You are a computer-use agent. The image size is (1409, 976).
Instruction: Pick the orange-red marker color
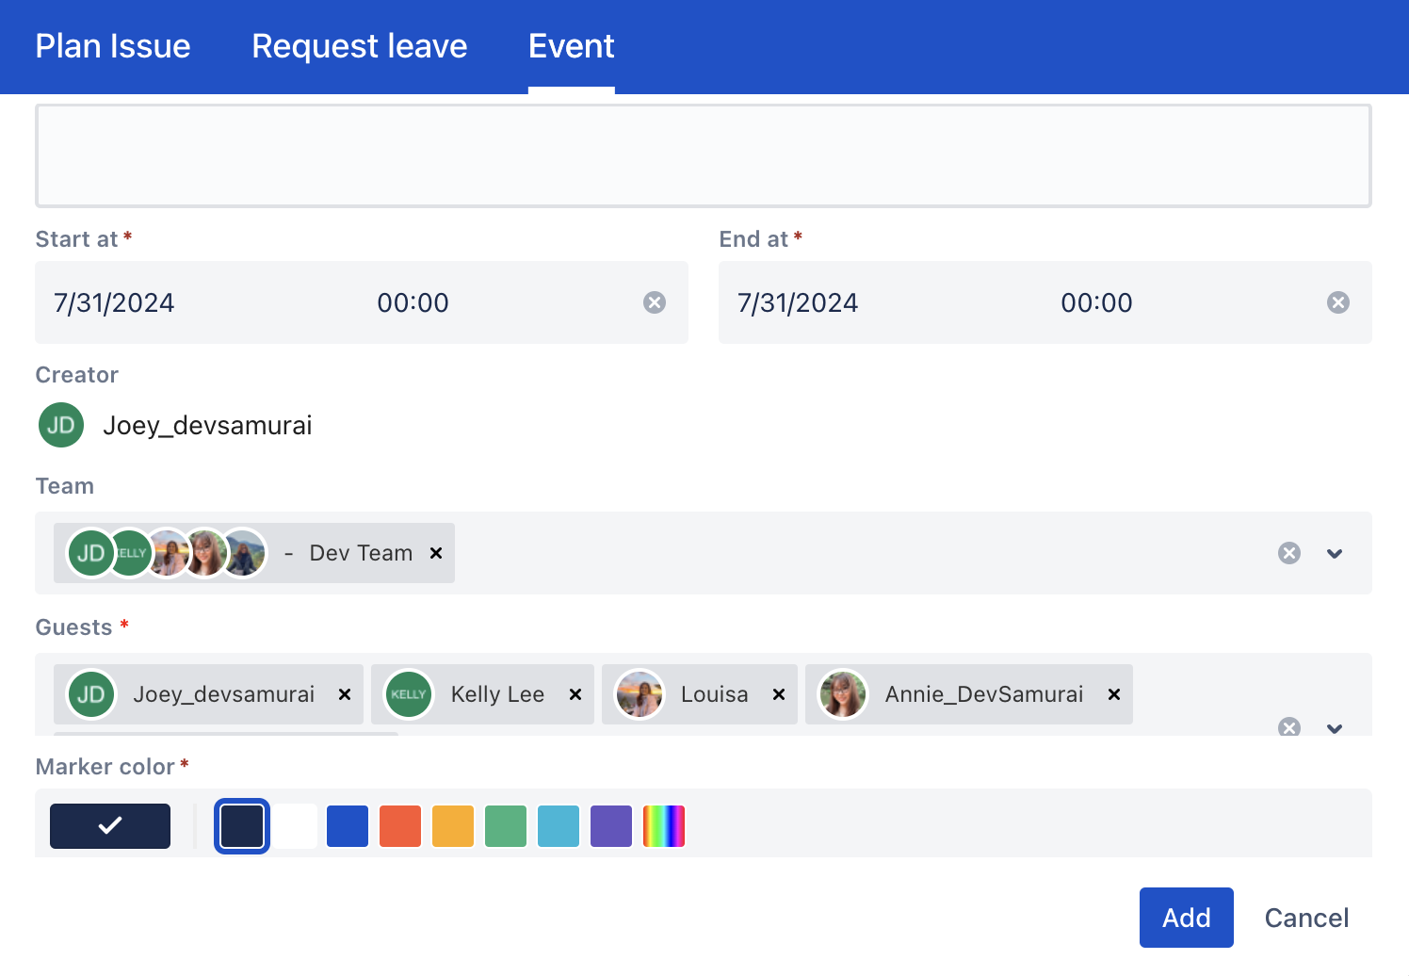400,826
